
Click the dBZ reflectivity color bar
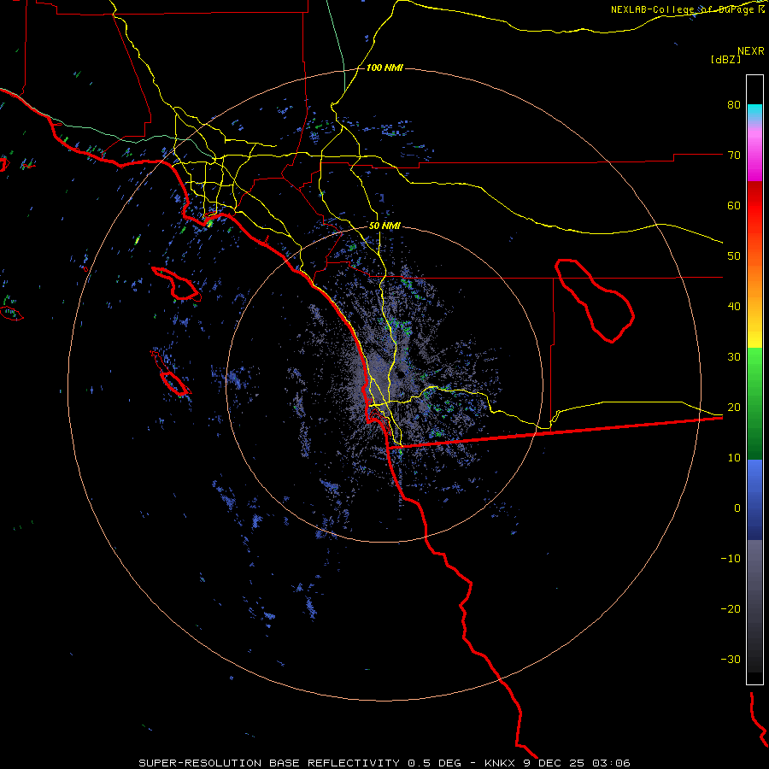point(754,379)
